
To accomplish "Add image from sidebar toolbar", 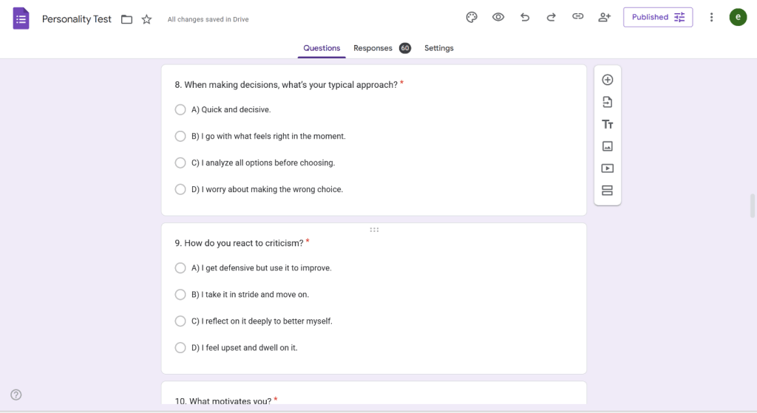I will pos(607,146).
